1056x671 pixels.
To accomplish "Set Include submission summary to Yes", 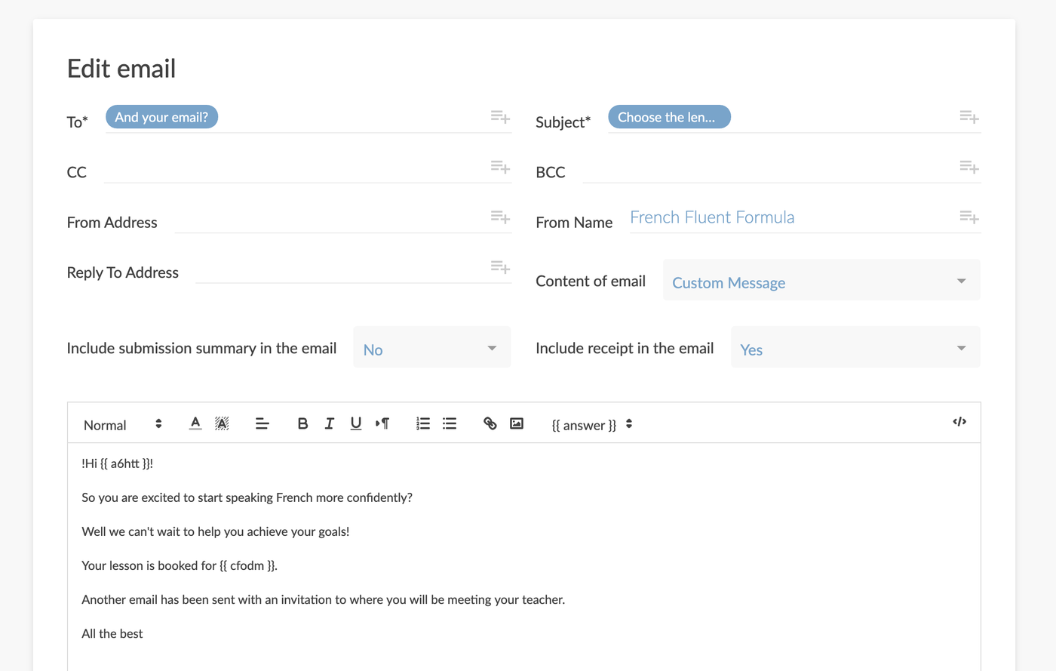I will click(431, 346).
